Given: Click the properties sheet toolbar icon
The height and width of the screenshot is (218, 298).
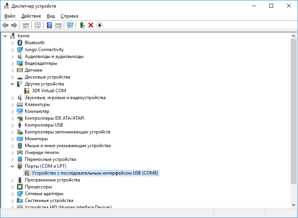Looking at the screenshot, I should pos(37,25).
